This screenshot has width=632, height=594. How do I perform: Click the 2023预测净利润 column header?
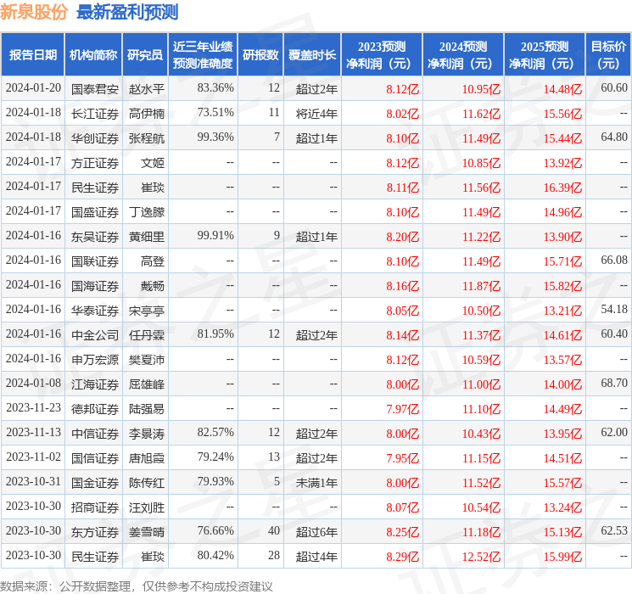[x=382, y=55]
